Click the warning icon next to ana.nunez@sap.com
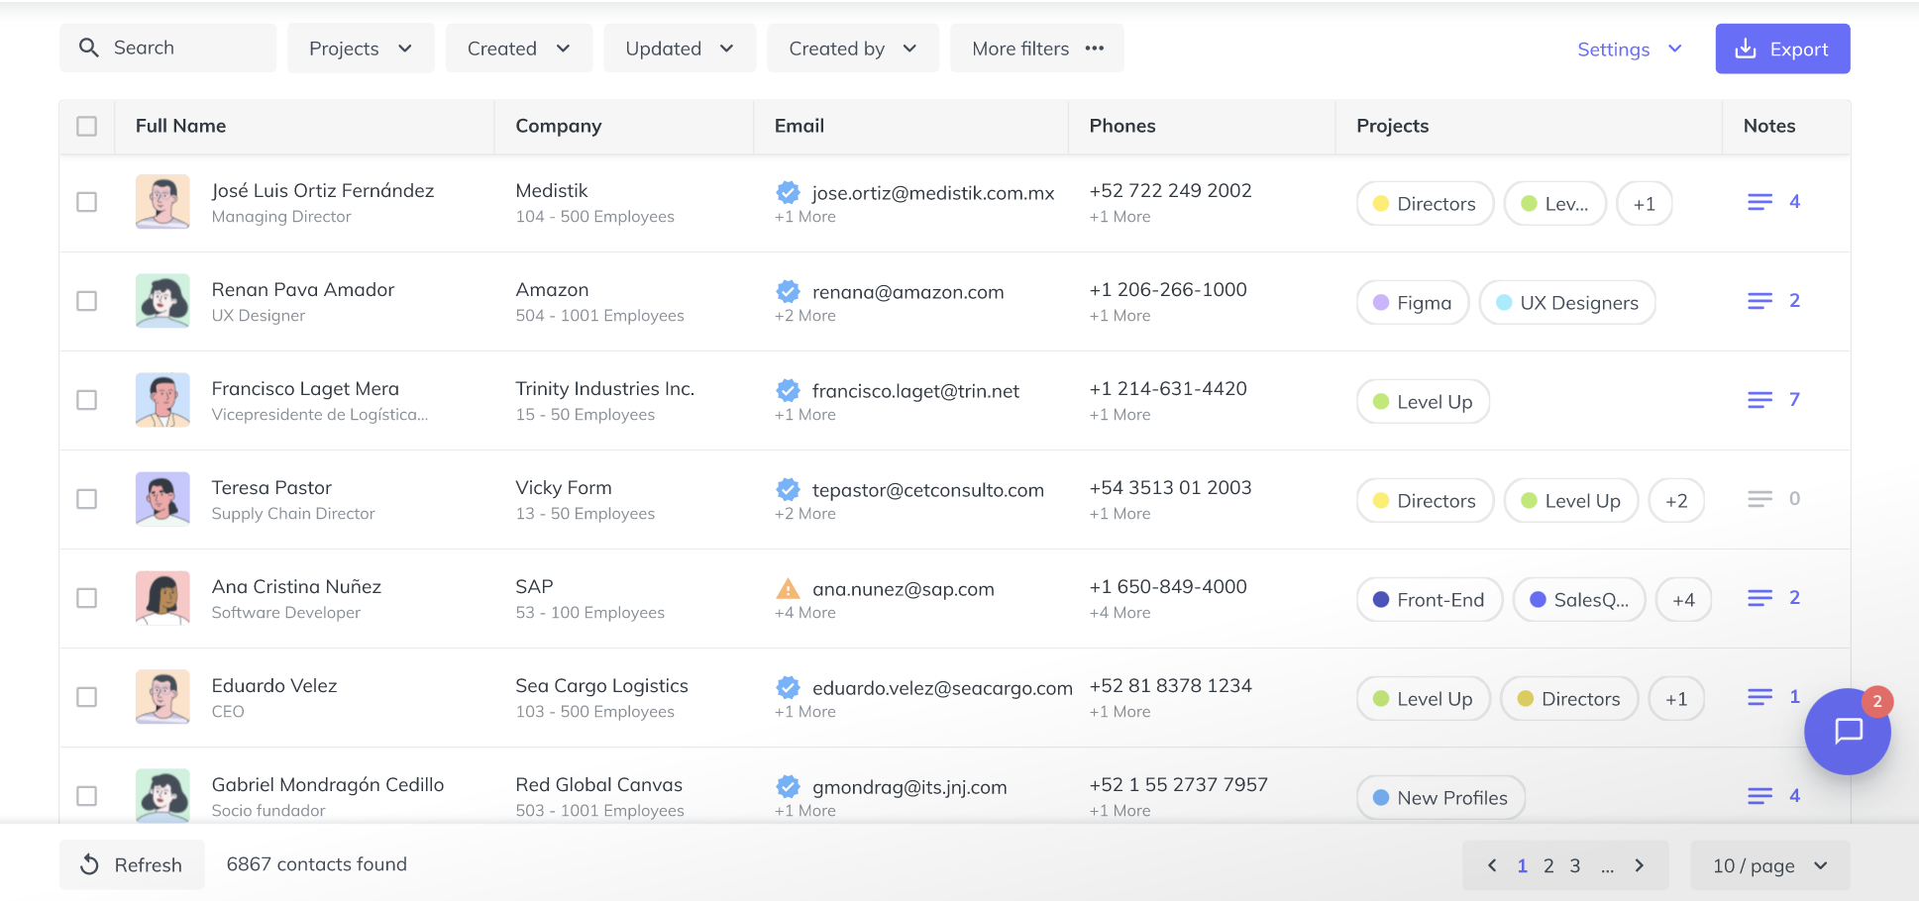Image resolution: width=1919 pixels, height=901 pixels. click(788, 589)
